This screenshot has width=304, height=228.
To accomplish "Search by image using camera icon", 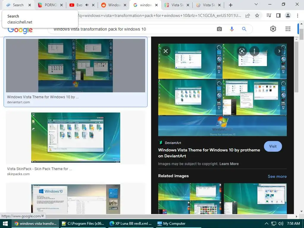I will [x=219, y=29].
